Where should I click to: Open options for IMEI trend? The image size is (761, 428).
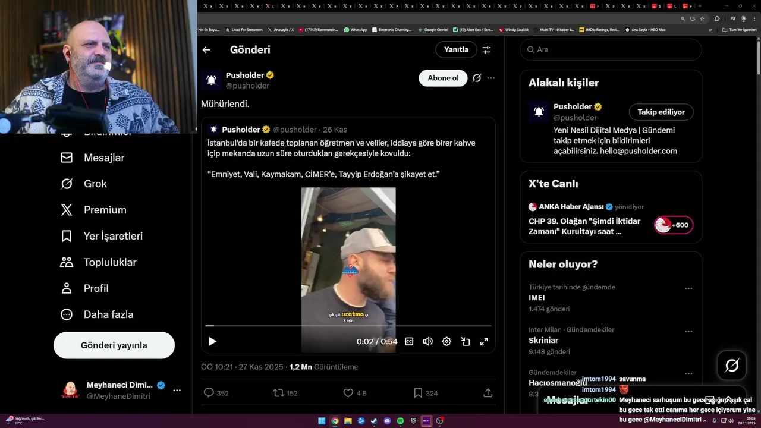pyautogui.click(x=688, y=288)
